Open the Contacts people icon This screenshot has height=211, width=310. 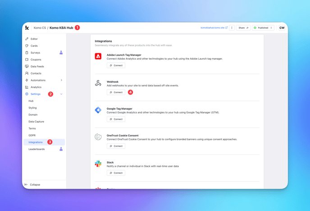pyautogui.click(x=27, y=73)
